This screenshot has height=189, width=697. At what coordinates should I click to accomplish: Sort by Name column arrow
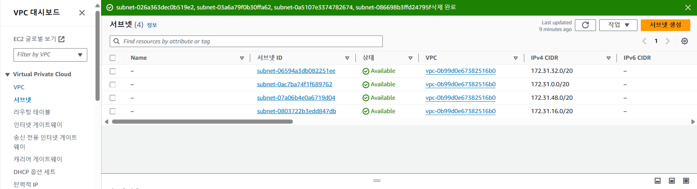coord(242,58)
